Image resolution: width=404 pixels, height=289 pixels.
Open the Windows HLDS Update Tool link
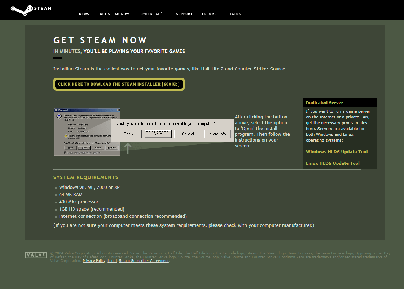click(337, 152)
